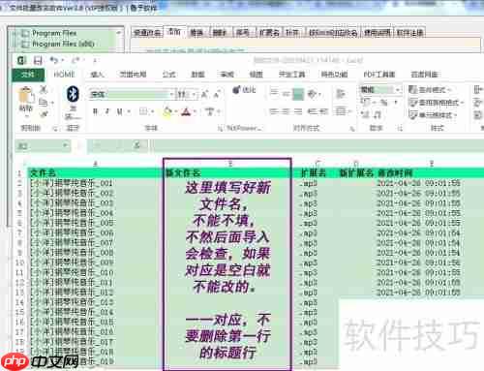Apply percent style to cells

coord(384,103)
